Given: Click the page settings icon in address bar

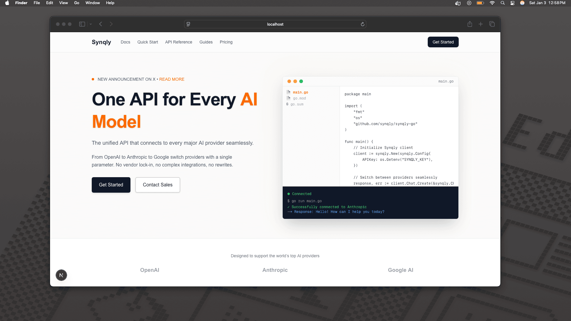Looking at the screenshot, I should pos(188,24).
